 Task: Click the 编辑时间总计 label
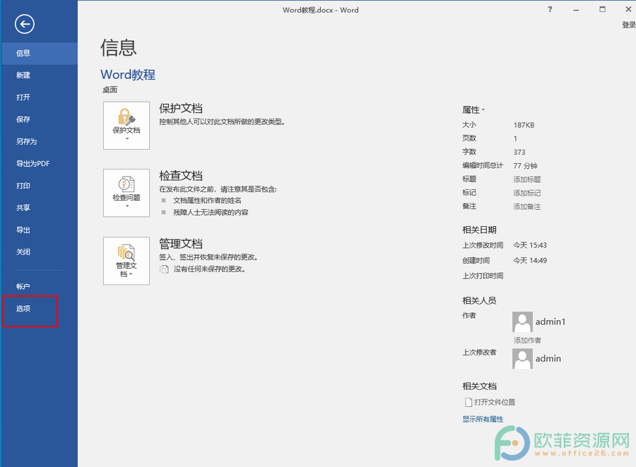tap(483, 165)
